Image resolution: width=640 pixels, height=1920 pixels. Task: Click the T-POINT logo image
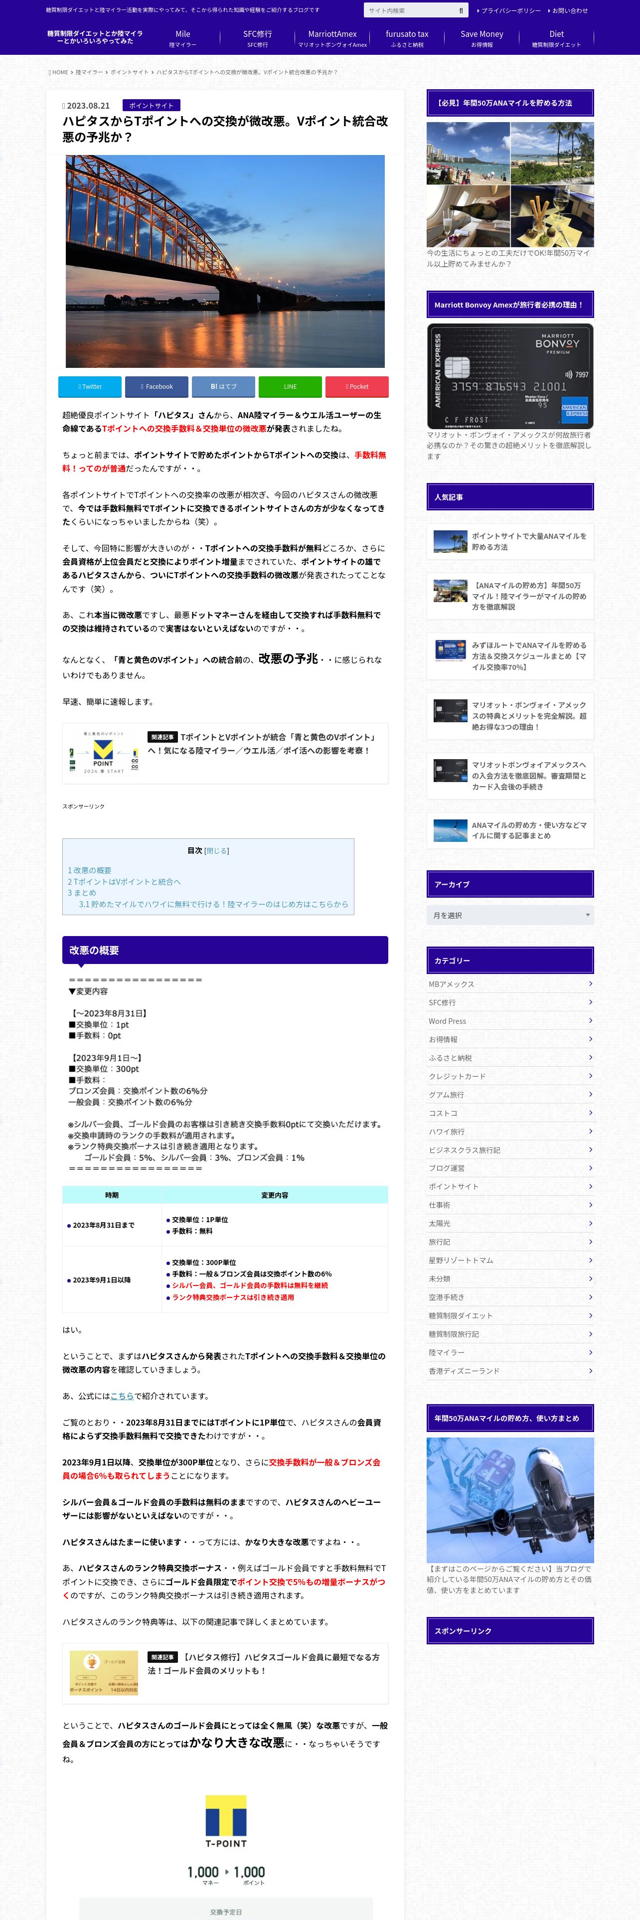click(226, 1821)
